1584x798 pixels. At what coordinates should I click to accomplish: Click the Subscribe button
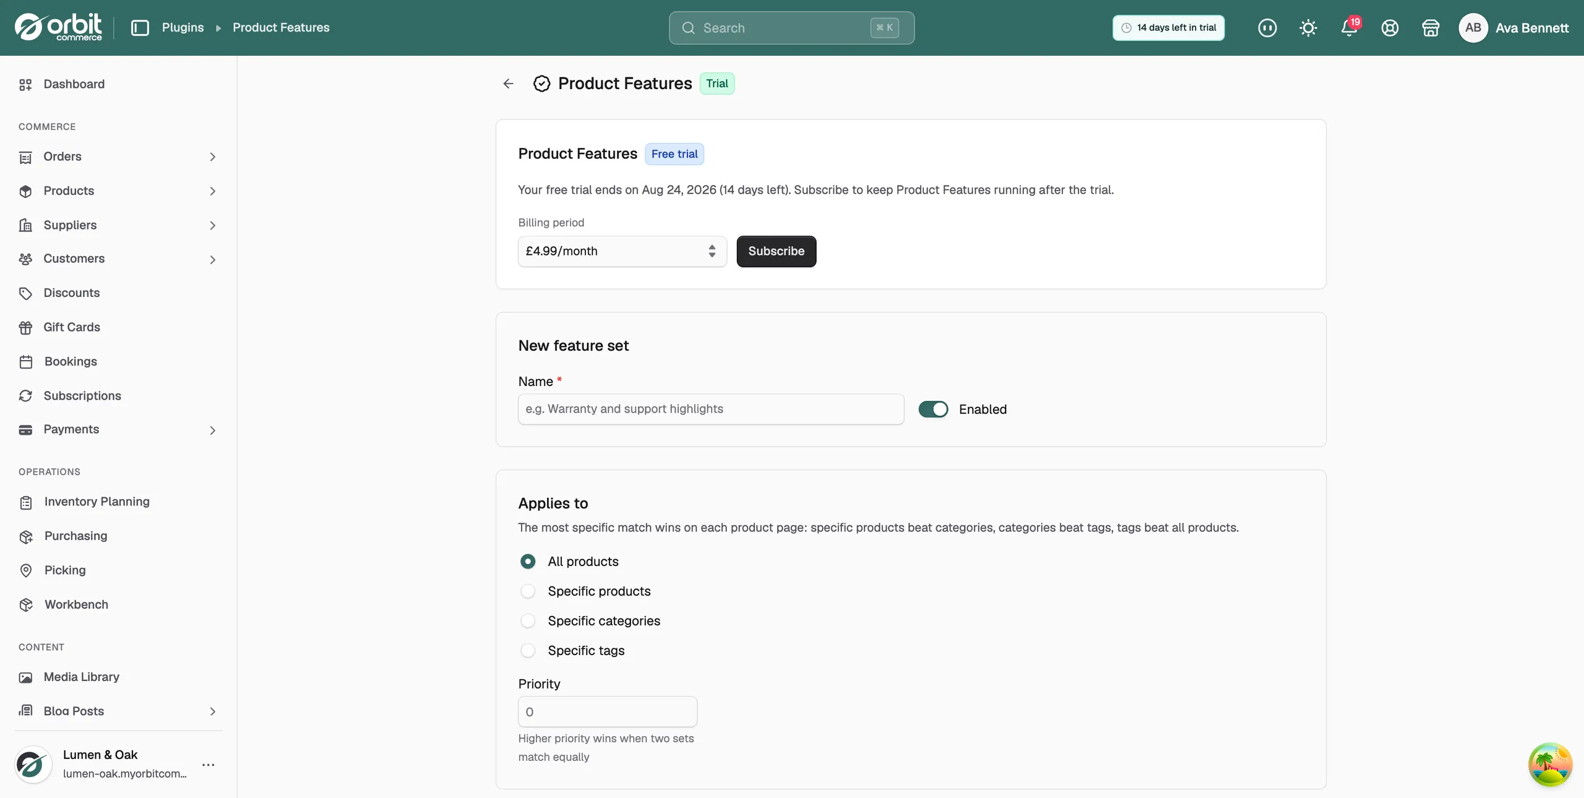(776, 251)
